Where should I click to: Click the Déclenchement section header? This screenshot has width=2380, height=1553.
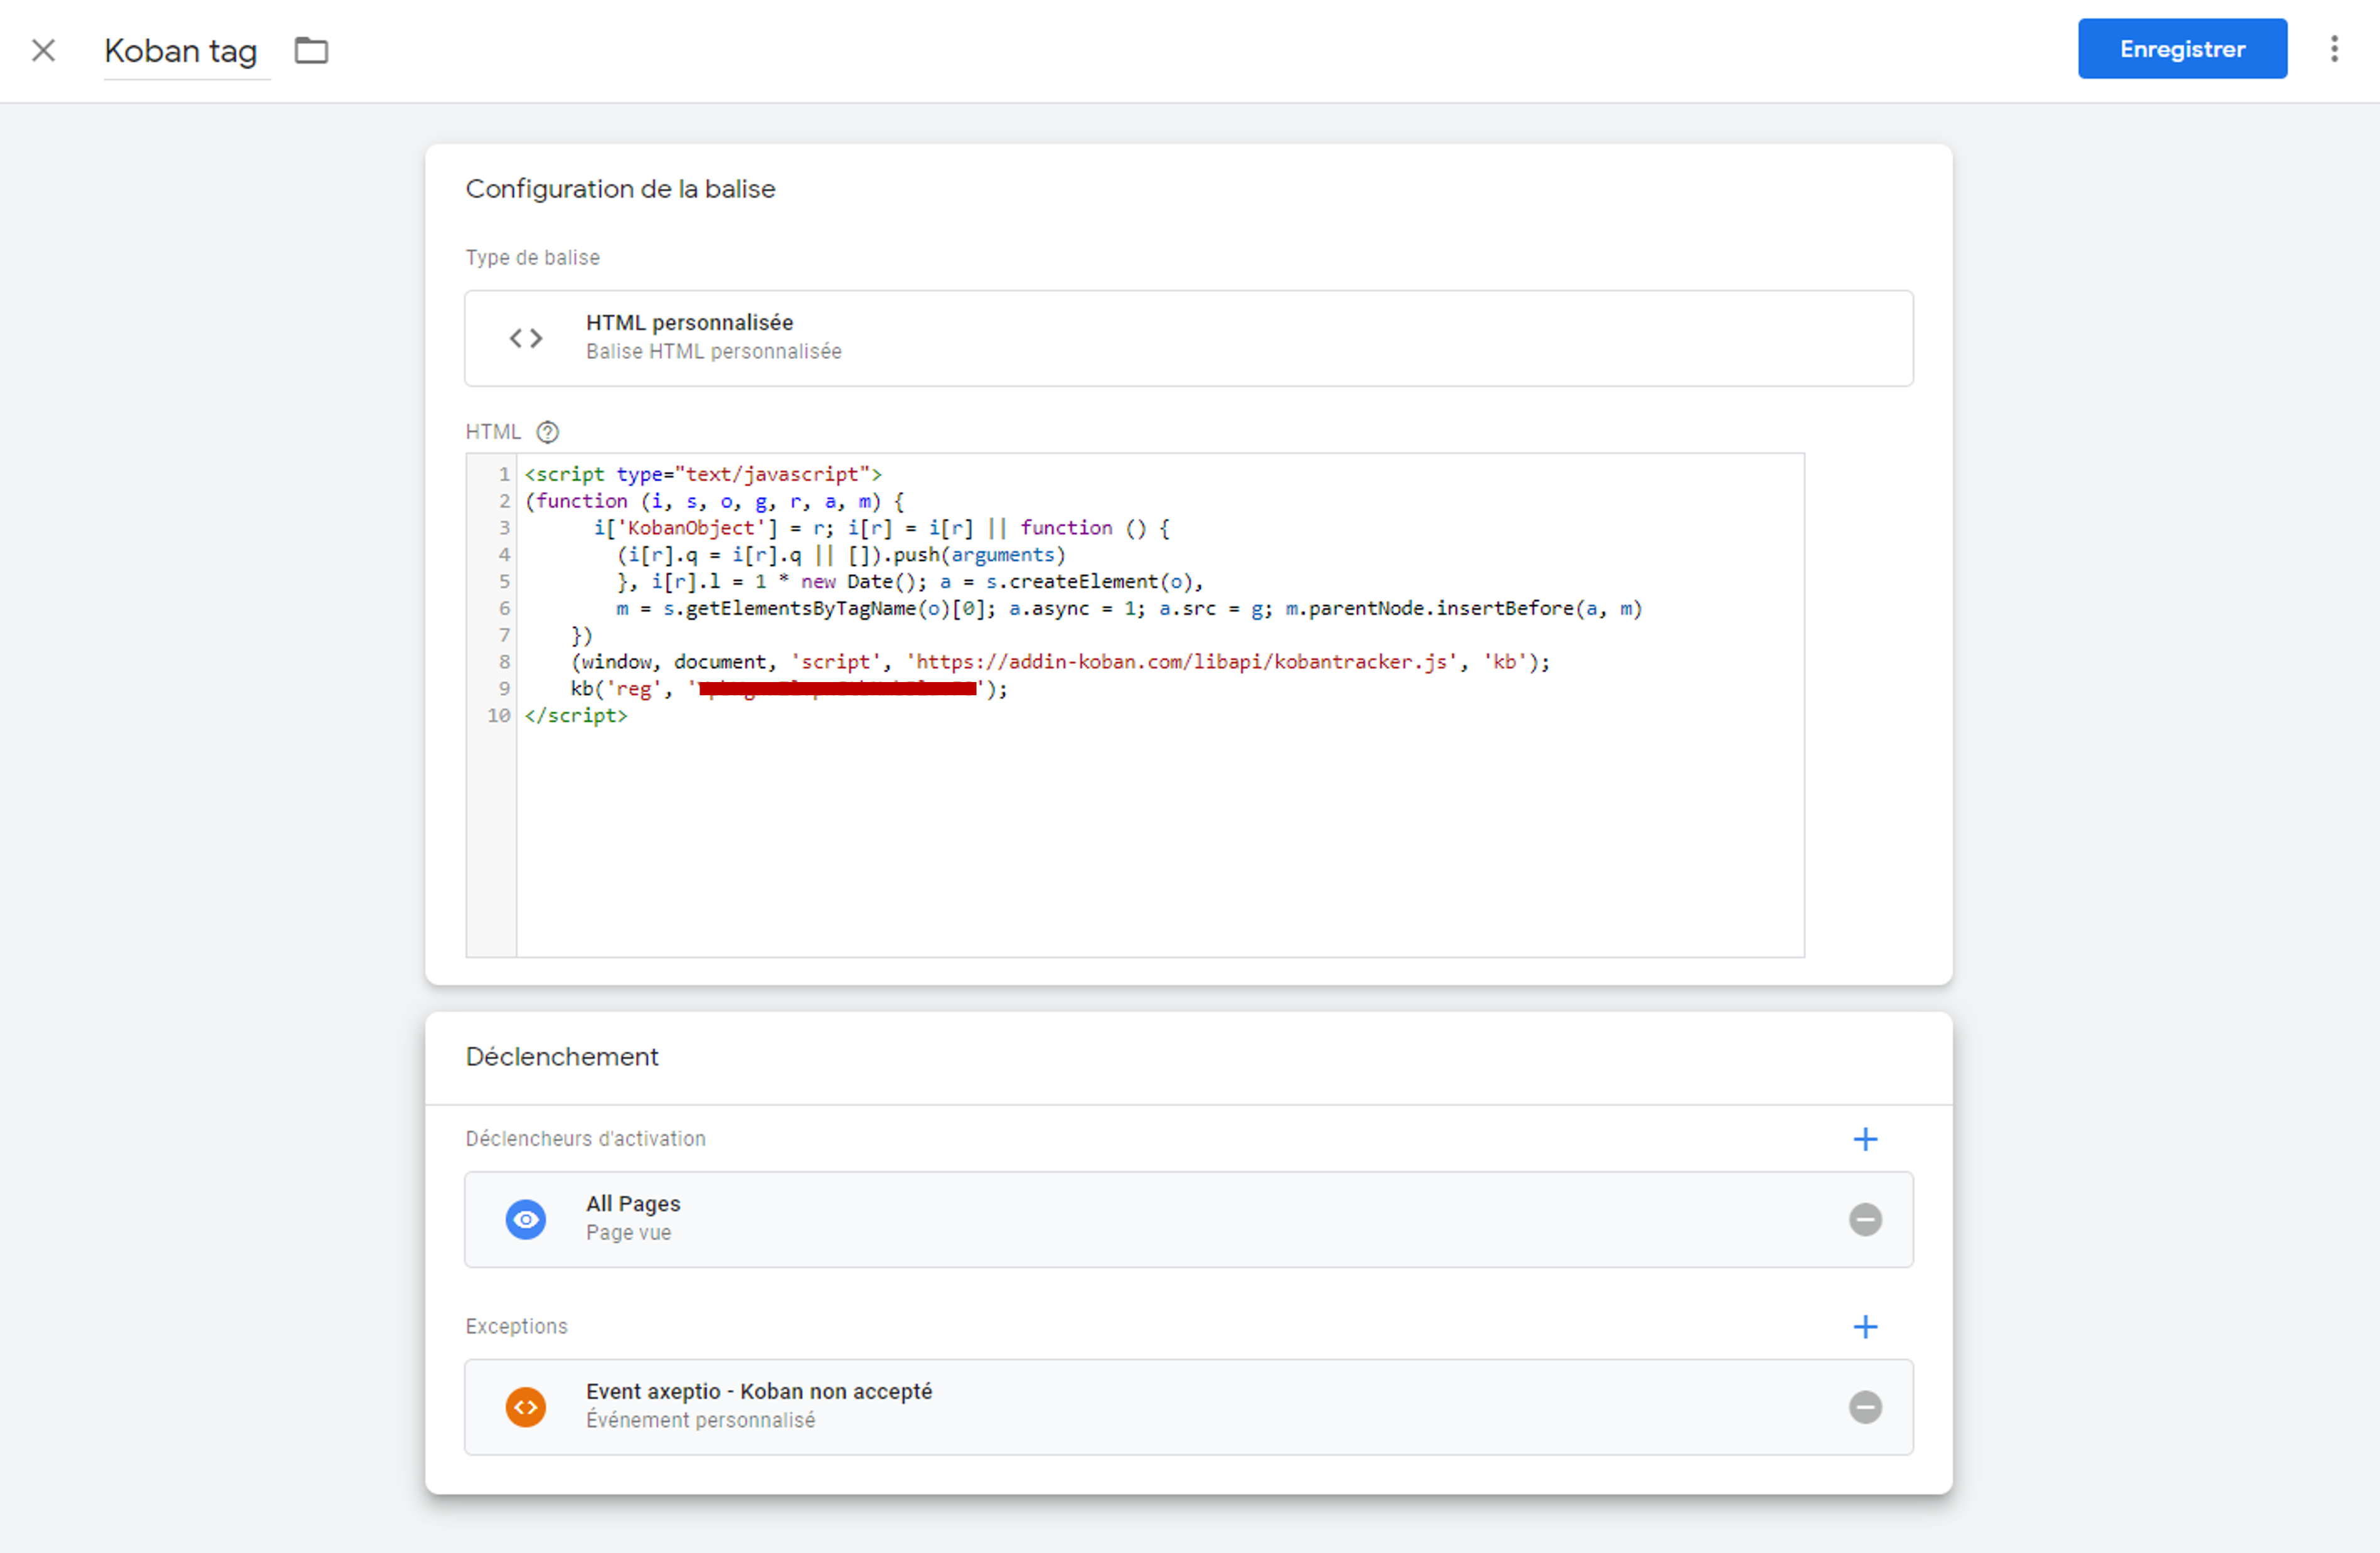coord(562,1057)
